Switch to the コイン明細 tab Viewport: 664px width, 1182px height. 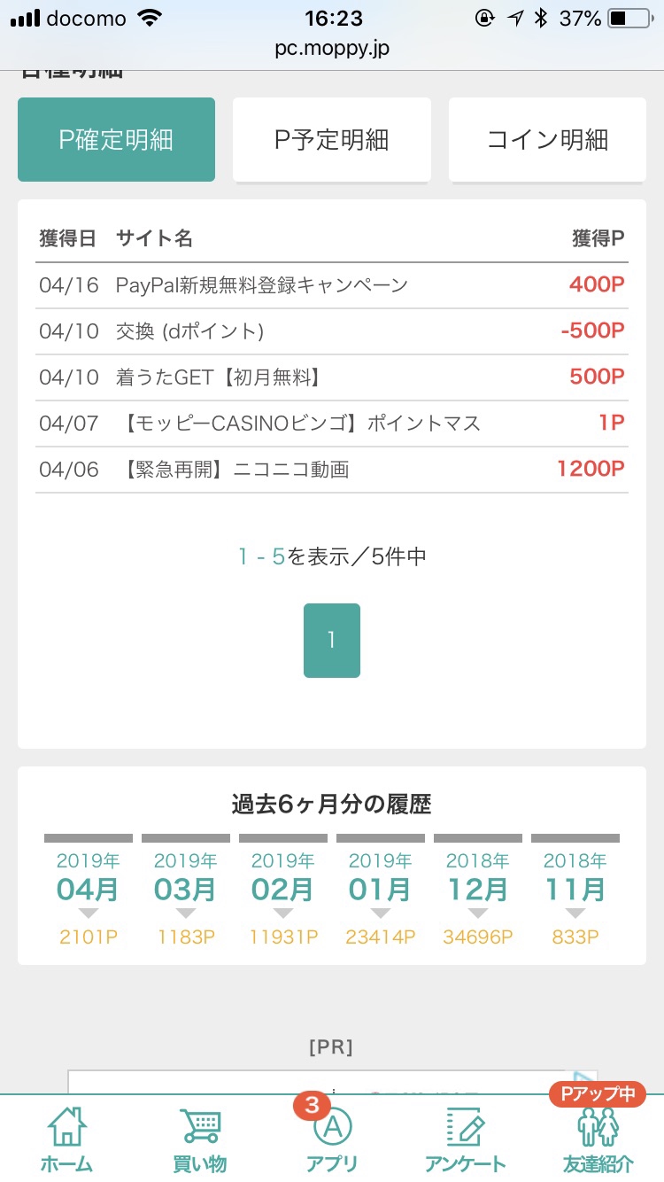click(x=547, y=139)
